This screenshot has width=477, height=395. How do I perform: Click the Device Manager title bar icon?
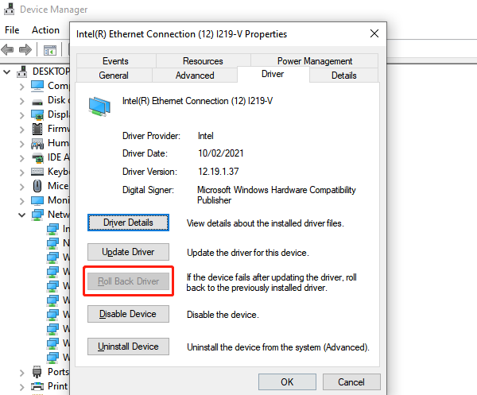click(x=9, y=9)
